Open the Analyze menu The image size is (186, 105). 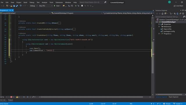pyautogui.click(x=44, y=2)
